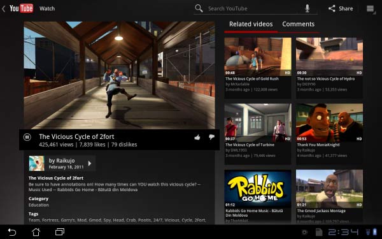Tap the back chevron beside YouTube logo
This screenshot has width=382, height=239.
pyautogui.click(x=3, y=9)
